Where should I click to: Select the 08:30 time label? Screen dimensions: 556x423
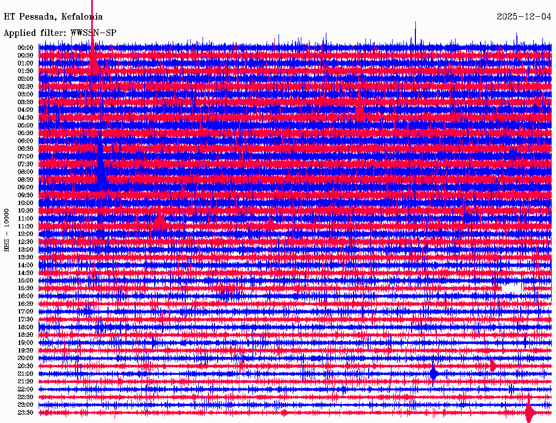26,180
